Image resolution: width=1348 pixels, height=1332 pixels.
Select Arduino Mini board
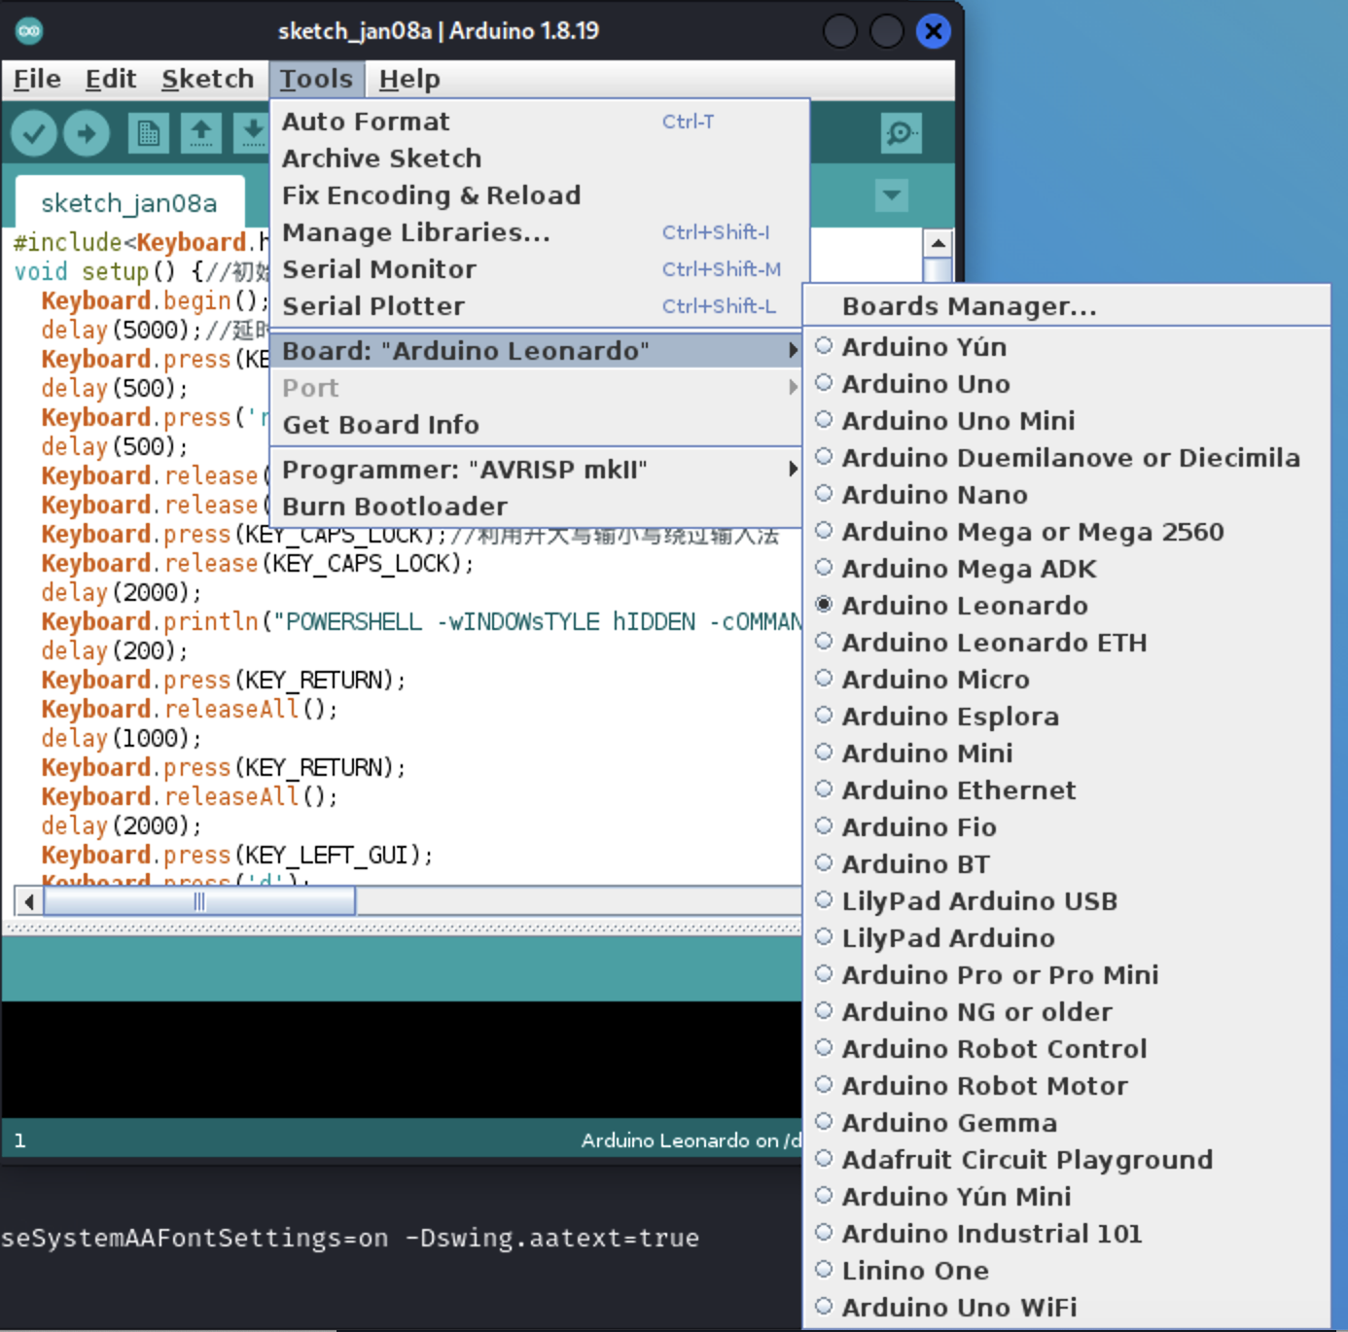1067,754
